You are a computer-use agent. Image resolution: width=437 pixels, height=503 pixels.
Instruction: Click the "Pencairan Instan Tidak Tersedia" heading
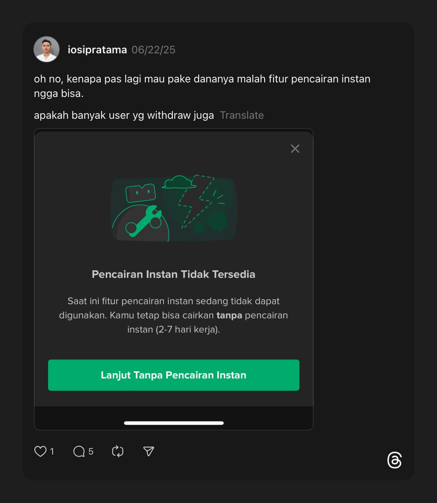click(x=174, y=274)
